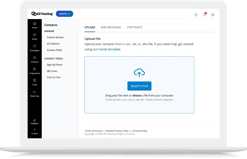Open Campaigns in the sidebar
Screen dimensions: 247x159
[35, 48]
